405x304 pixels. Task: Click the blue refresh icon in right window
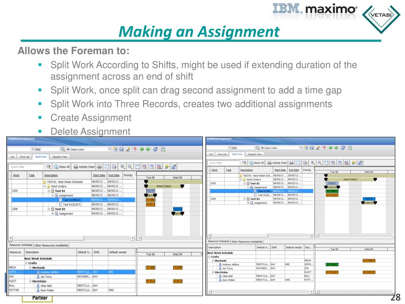pos(343,148)
